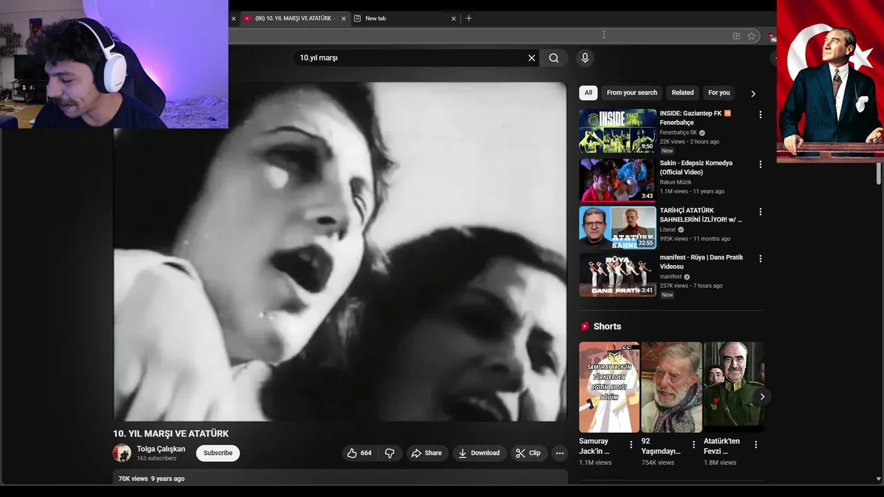Close the 10. YIL MARŞI tab
The image size is (884, 497).
[x=343, y=19]
